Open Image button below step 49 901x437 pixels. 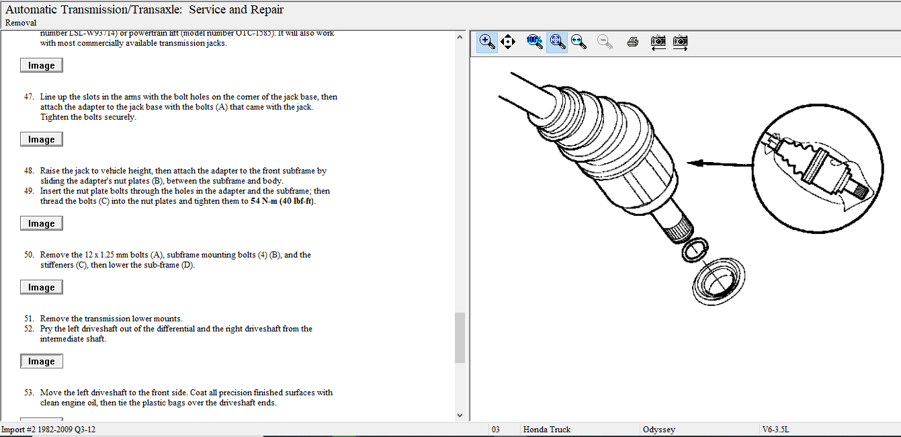point(42,223)
